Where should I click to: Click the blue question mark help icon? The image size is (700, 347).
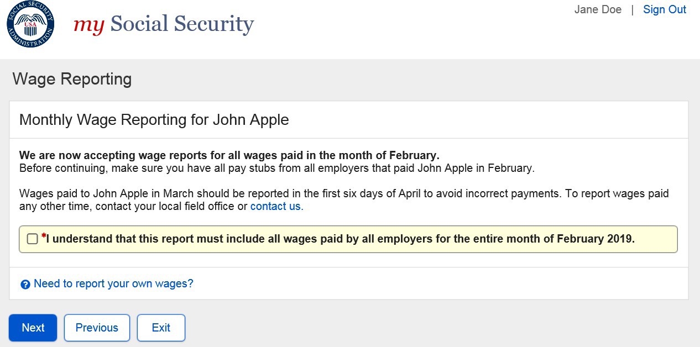tap(25, 285)
